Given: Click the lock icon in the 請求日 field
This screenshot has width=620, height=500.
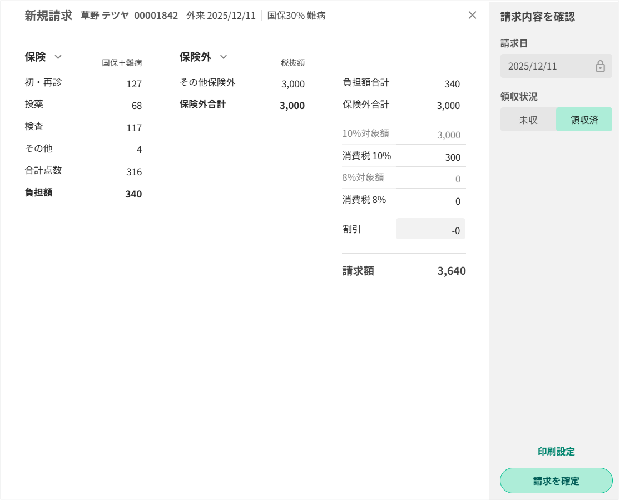Looking at the screenshot, I should (x=600, y=66).
